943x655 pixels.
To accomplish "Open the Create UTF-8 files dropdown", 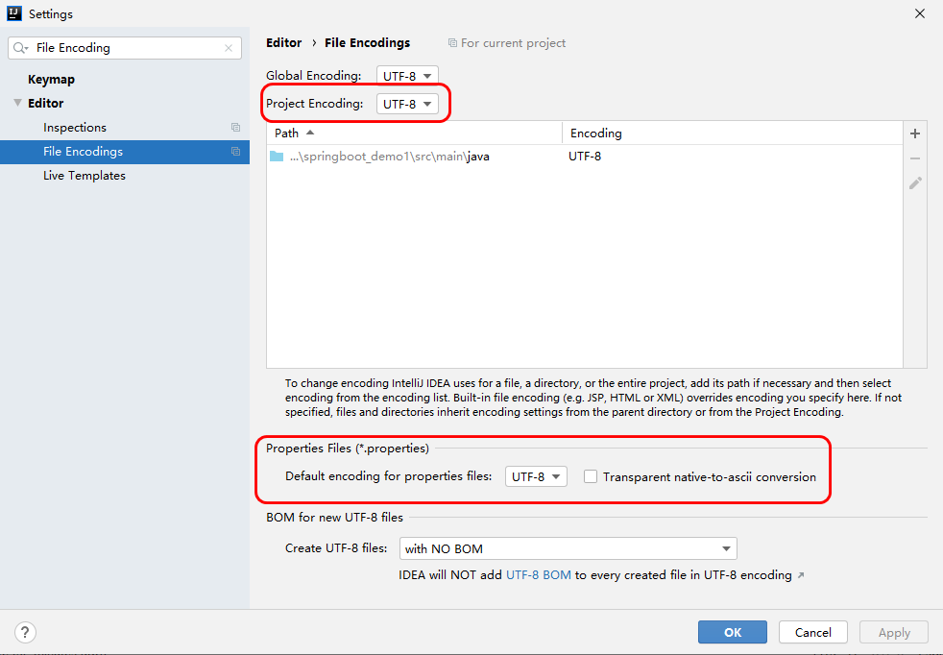I will [568, 548].
